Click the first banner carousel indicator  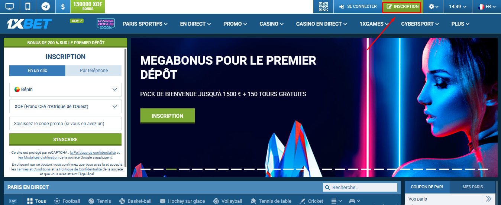(145, 169)
